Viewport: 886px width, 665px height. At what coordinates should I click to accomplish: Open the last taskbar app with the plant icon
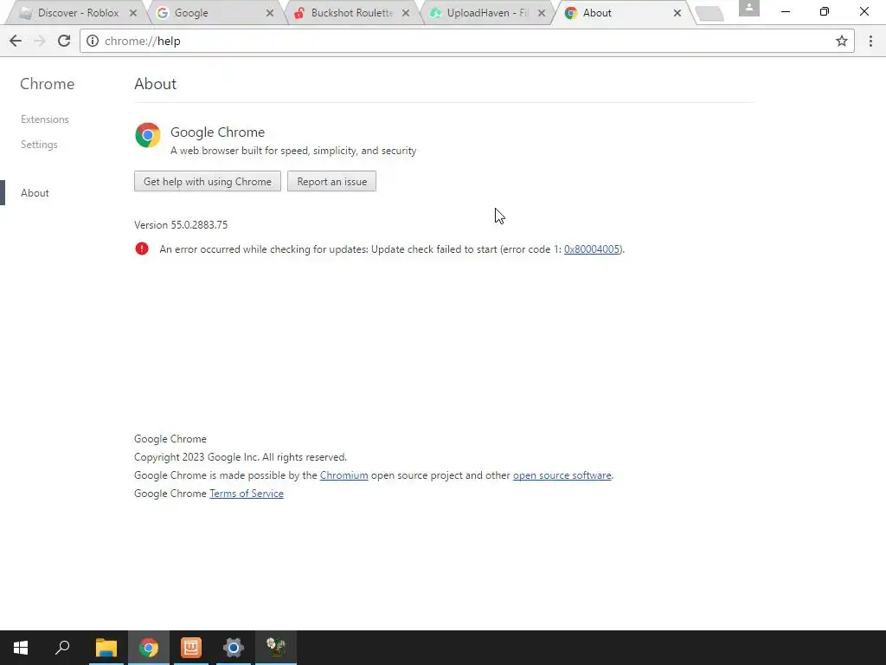click(x=276, y=648)
